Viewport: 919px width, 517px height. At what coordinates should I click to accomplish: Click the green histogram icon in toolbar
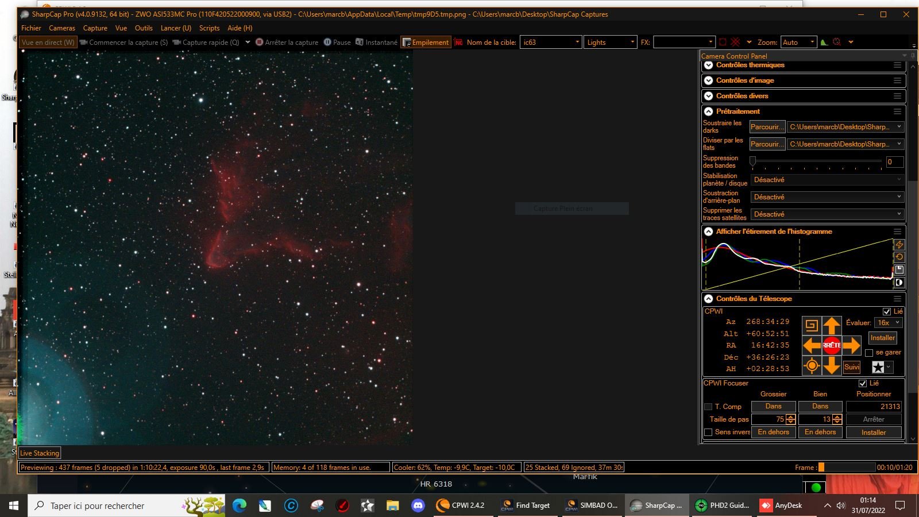click(824, 42)
